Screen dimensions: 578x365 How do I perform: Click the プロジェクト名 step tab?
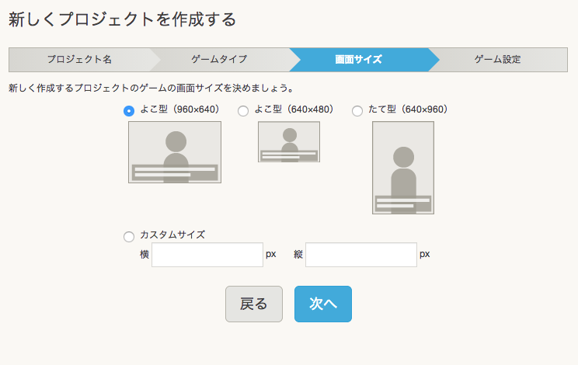(78, 59)
